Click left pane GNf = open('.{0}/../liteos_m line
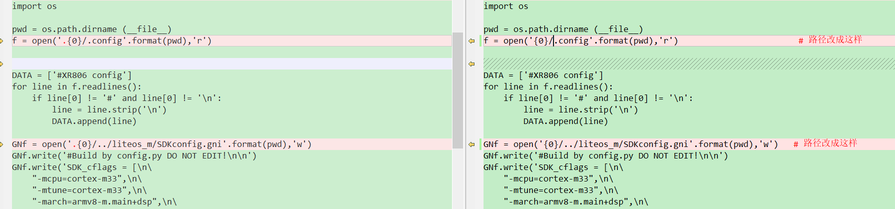The height and width of the screenshot is (209, 895). 162,144
